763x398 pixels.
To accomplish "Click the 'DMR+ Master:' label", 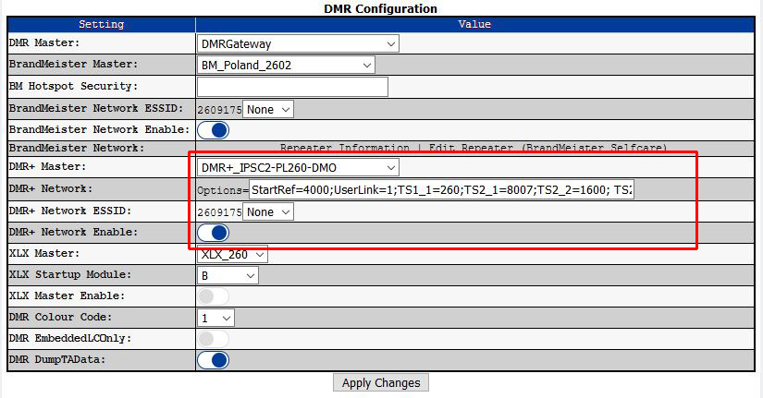I will click(47, 167).
